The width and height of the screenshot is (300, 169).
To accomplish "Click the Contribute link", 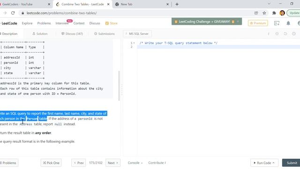I will point(157,163).
